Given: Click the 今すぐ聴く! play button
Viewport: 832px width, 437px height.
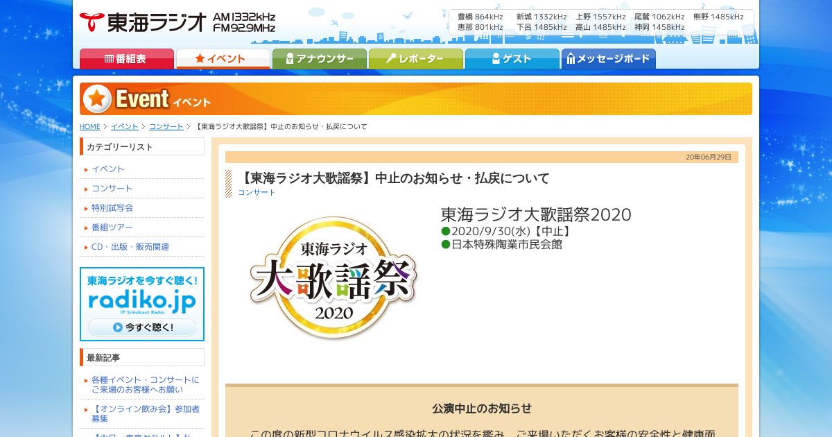Looking at the screenshot, I should (x=142, y=327).
